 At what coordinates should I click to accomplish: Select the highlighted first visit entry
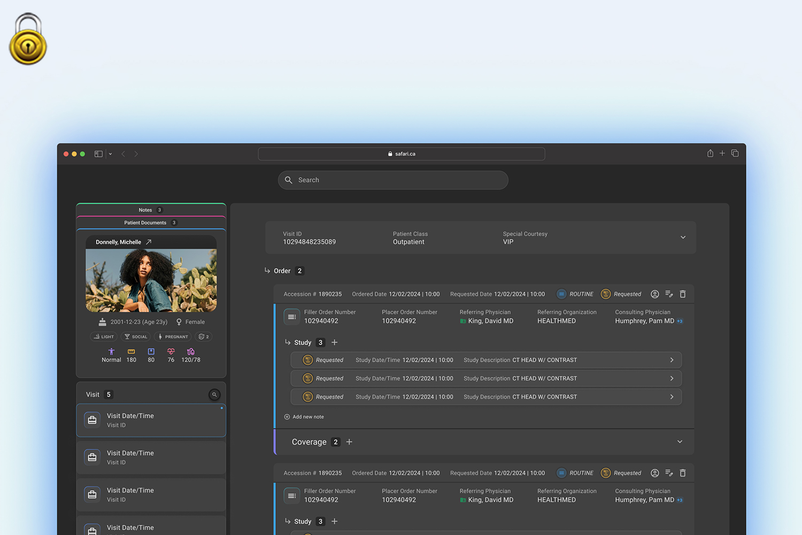(x=151, y=421)
